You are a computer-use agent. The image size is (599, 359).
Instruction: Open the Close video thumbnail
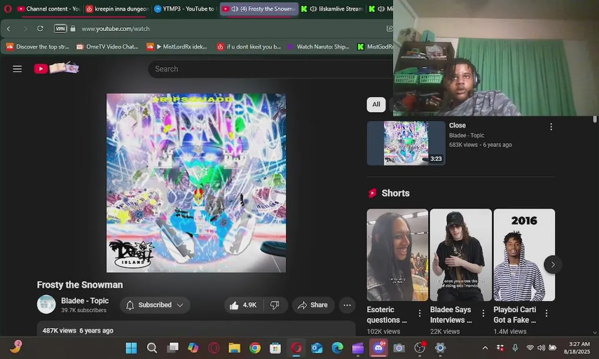coord(406,143)
